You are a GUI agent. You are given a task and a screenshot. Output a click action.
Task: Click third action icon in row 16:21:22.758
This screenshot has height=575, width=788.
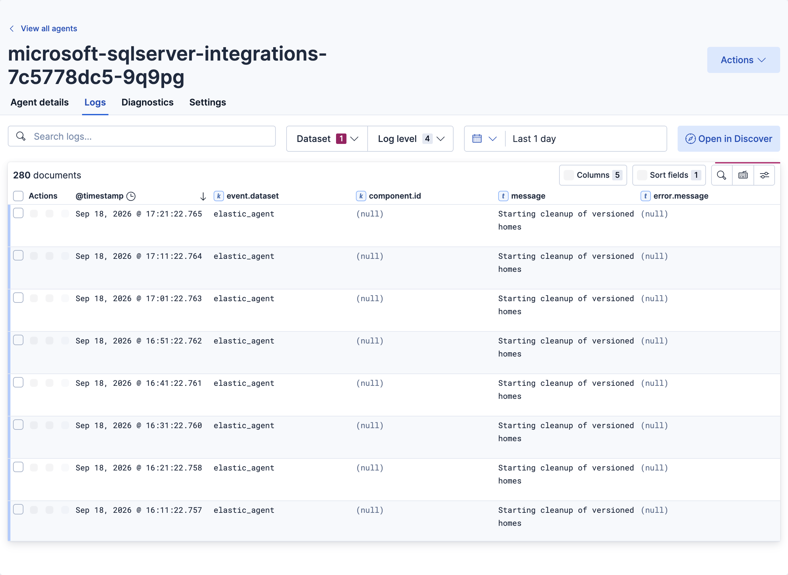coord(65,468)
